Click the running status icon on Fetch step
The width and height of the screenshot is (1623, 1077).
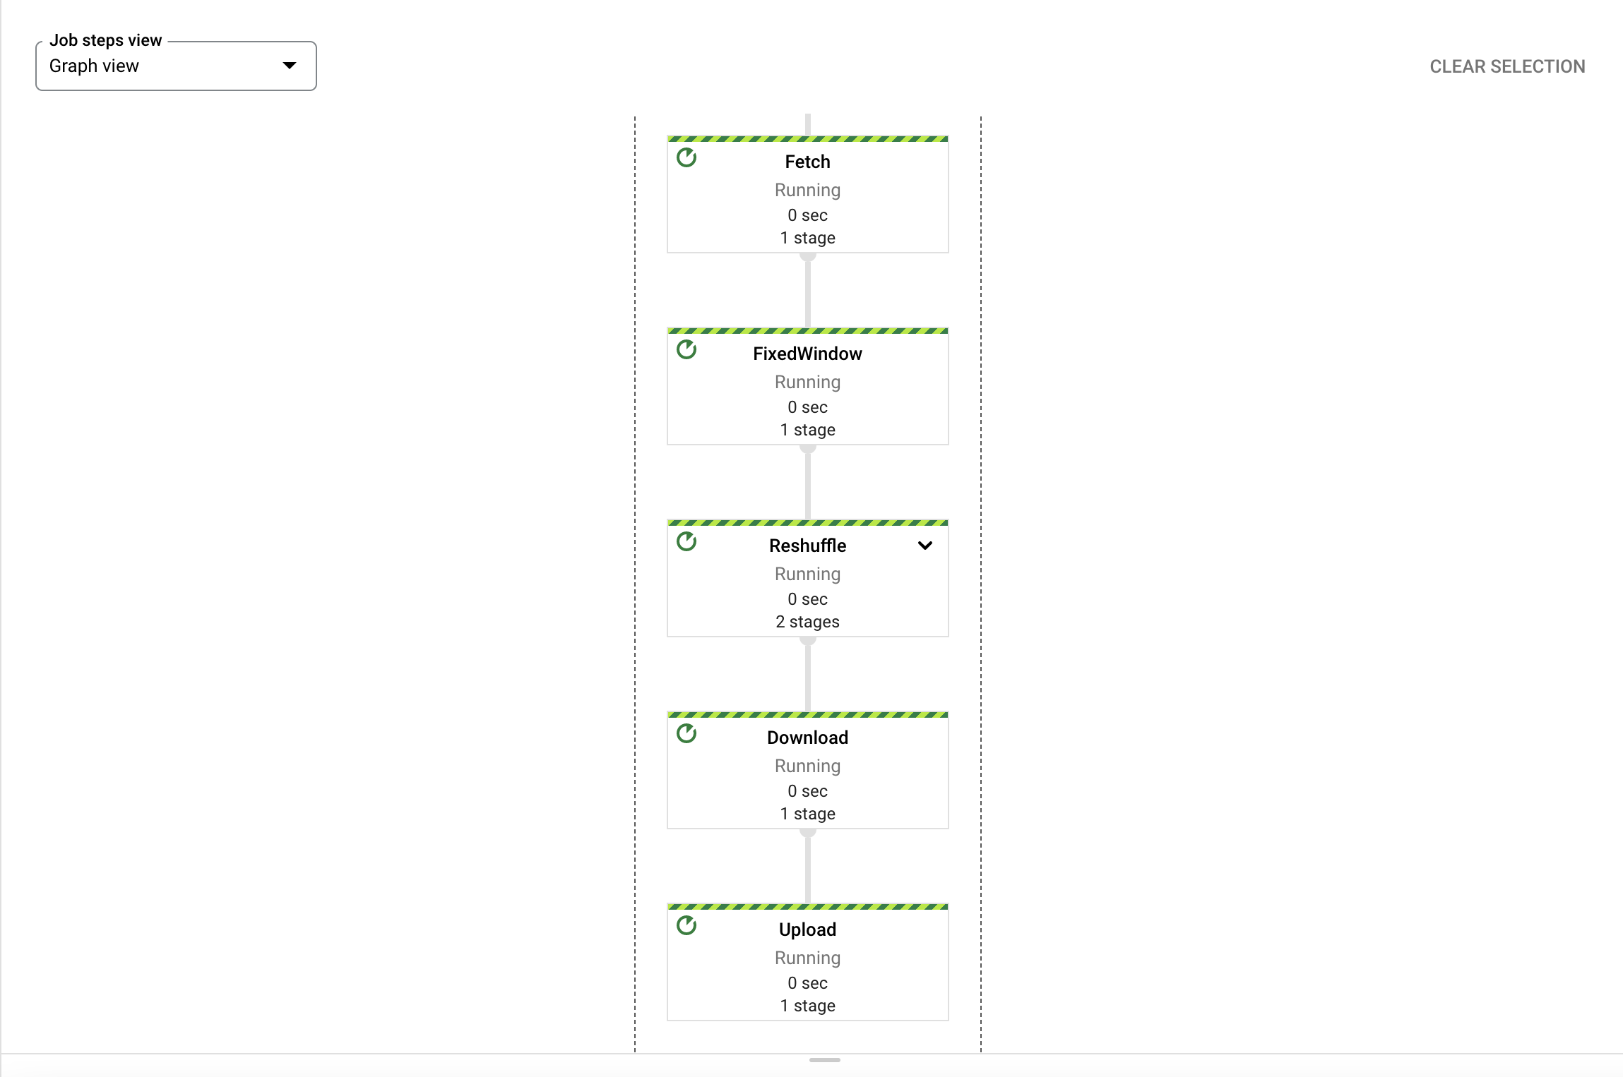pyautogui.click(x=687, y=157)
